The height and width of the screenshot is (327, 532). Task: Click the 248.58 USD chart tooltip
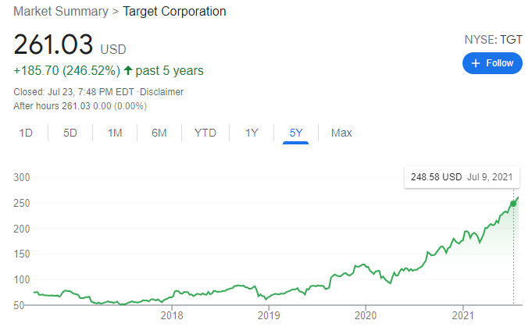(x=462, y=177)
